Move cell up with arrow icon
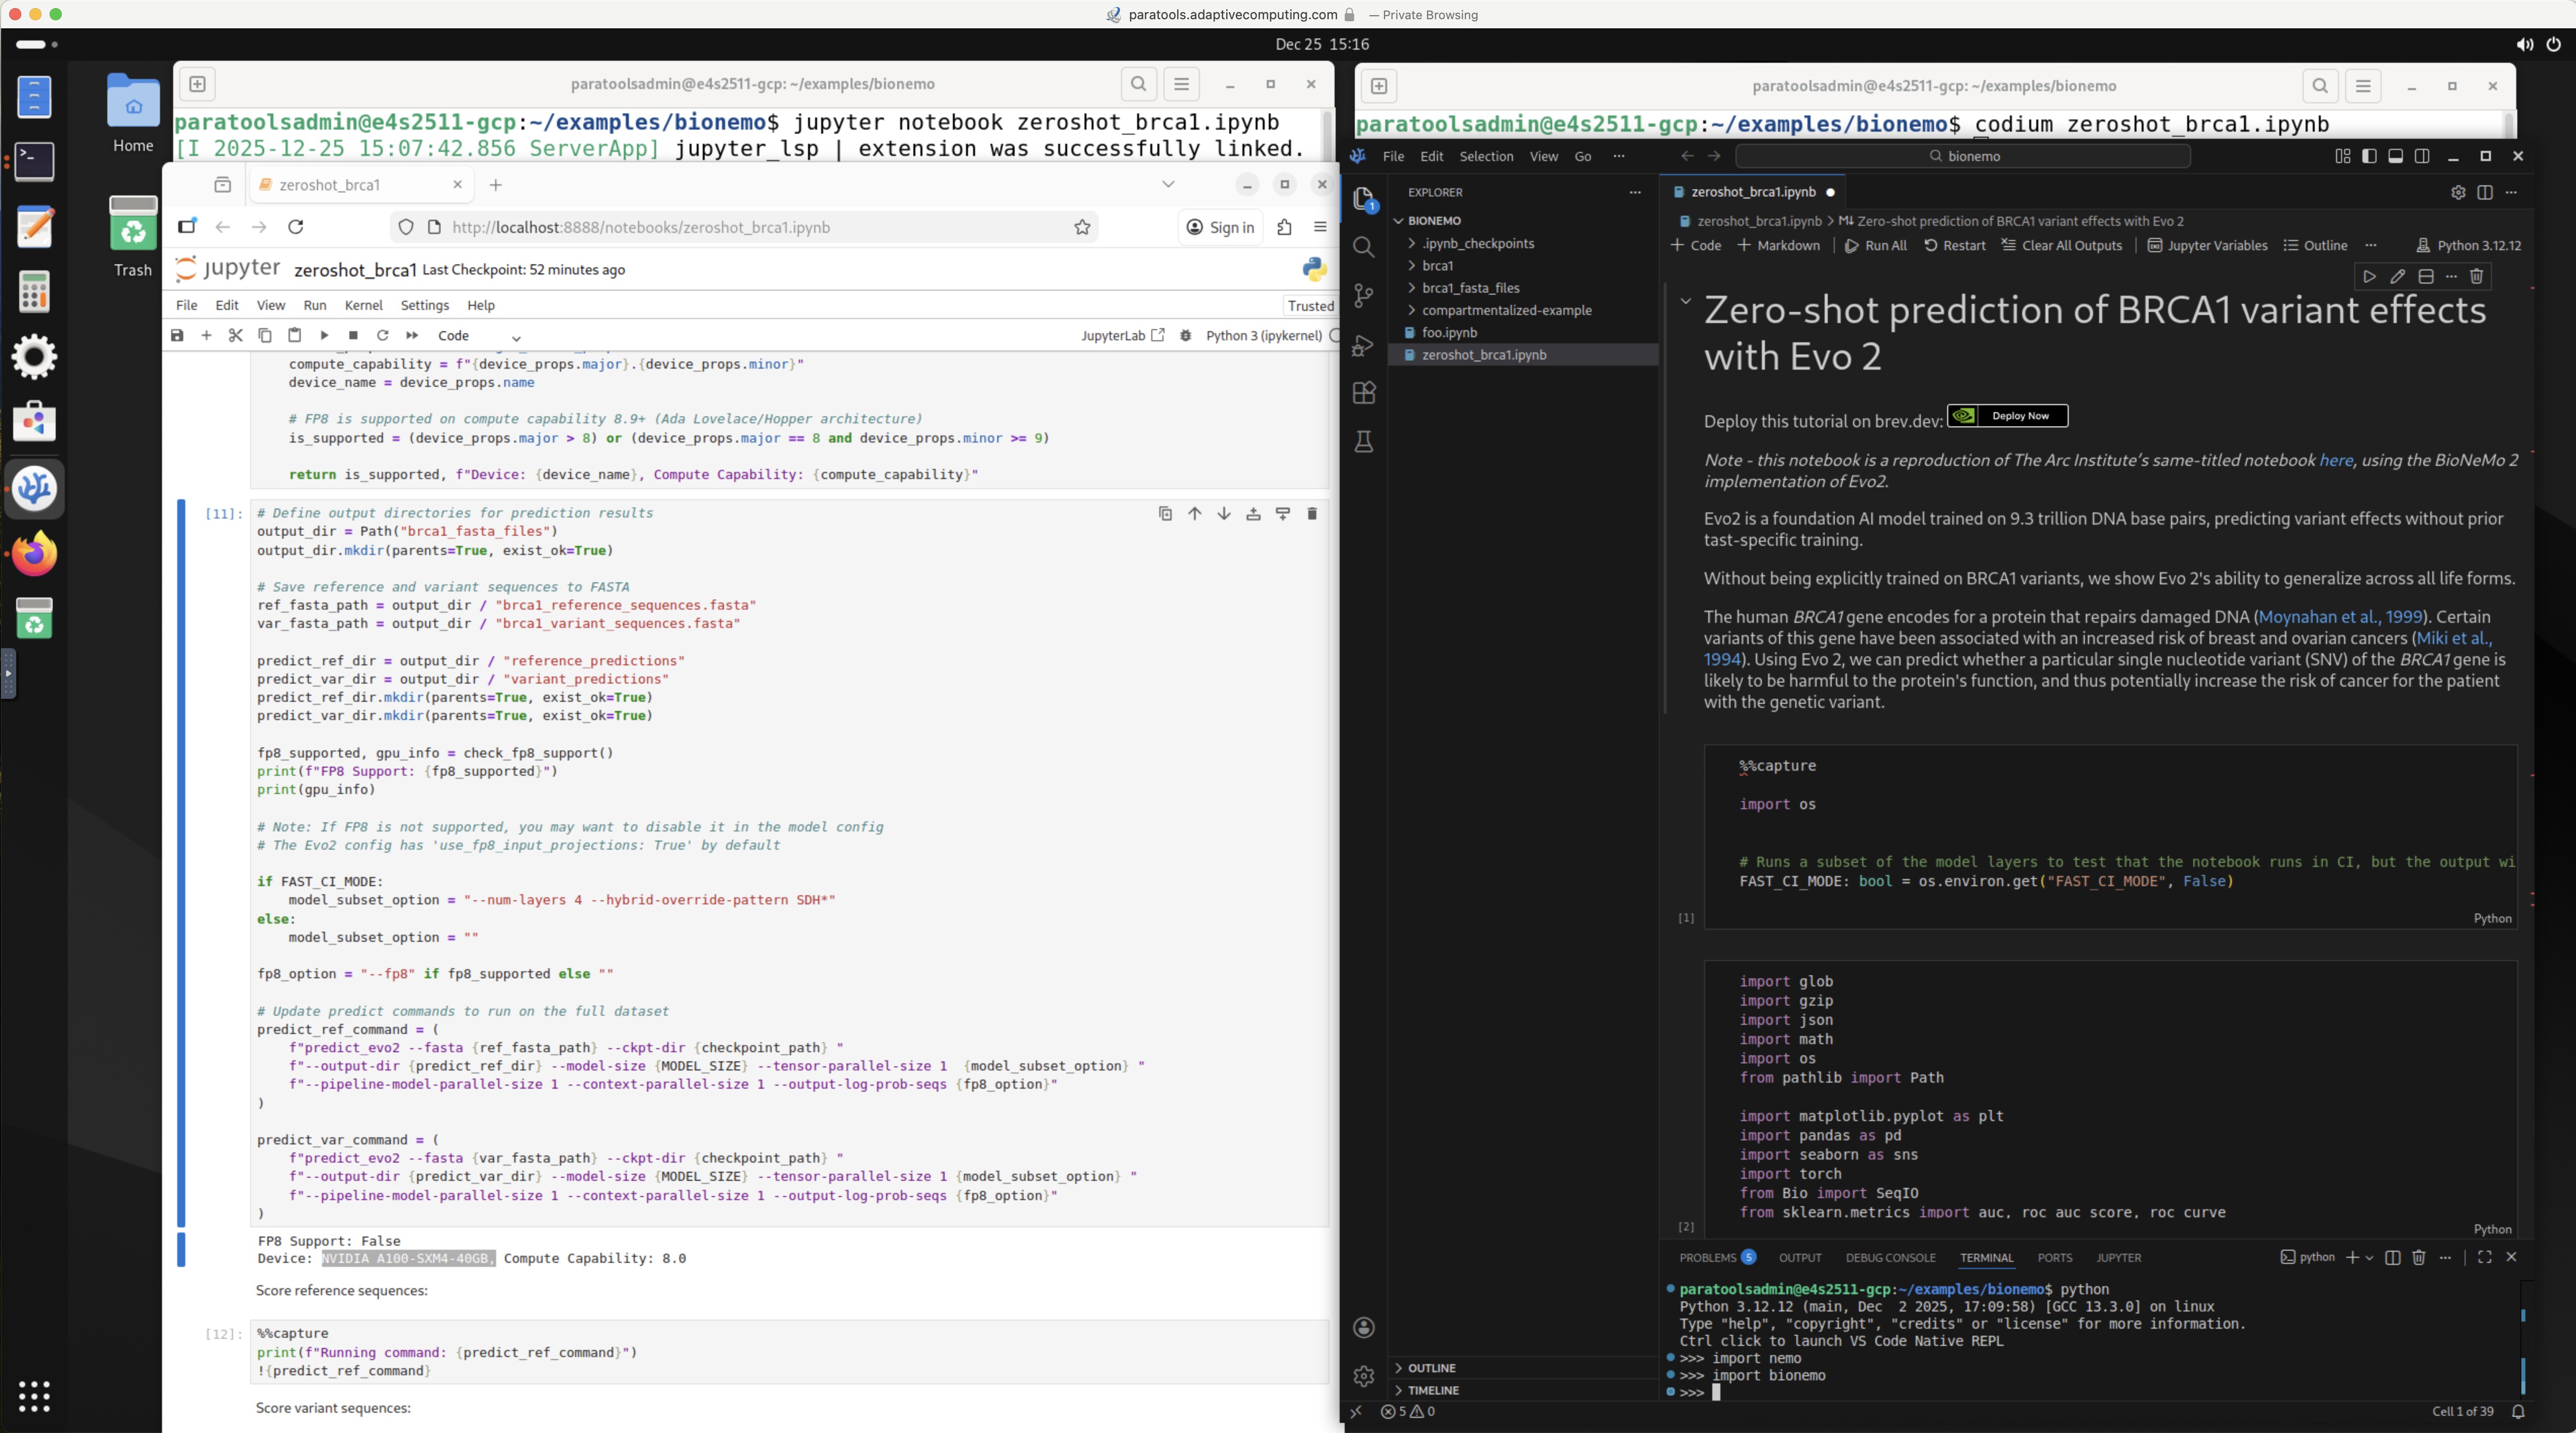Image resolution: width=2576 pixels, height=1433 pixels. (x=1194, y=514)
